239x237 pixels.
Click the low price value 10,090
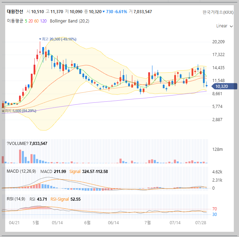point(76,12)
